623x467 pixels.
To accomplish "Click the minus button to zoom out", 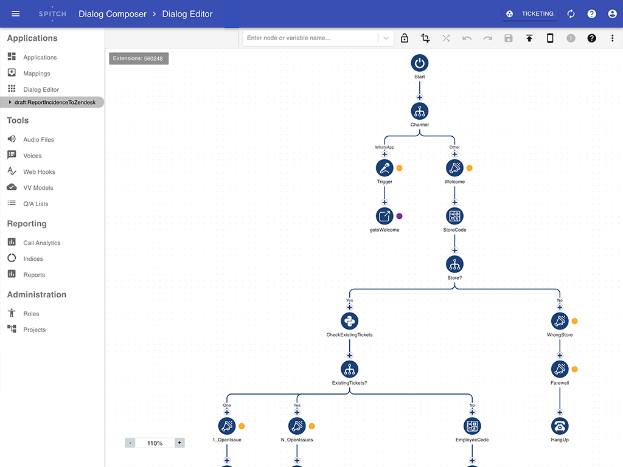I will (x=130, y=442).
